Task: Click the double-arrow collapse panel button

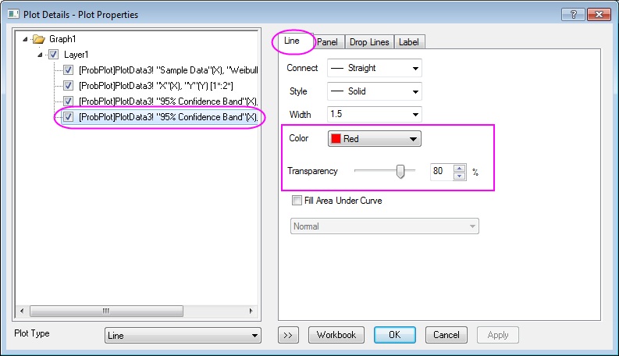Action: tap(288, 335)
